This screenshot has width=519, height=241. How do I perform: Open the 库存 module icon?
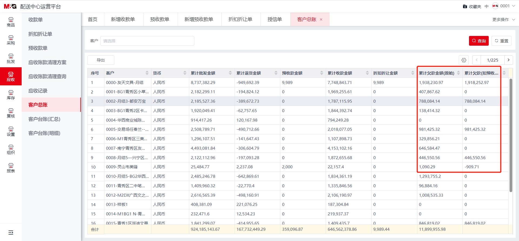pos(11,95)
